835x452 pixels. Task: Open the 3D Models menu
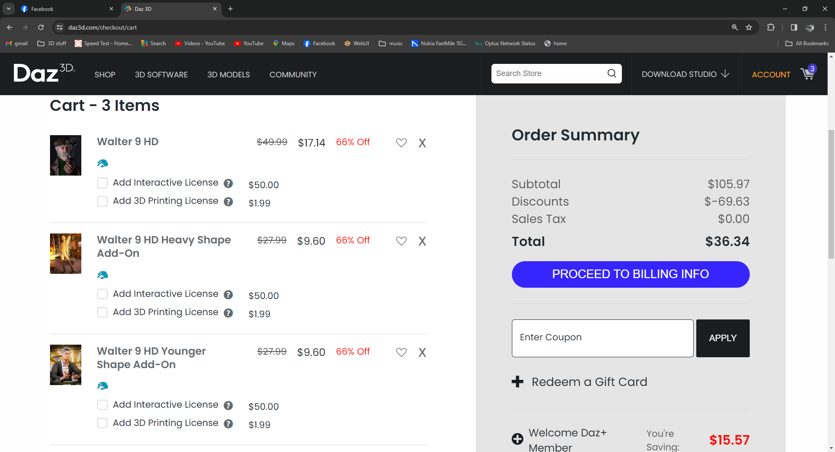[x=228, y=75]
